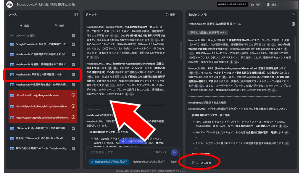
Task: Open info icon for dfplus.io source
Action: [x=73, y=106]
